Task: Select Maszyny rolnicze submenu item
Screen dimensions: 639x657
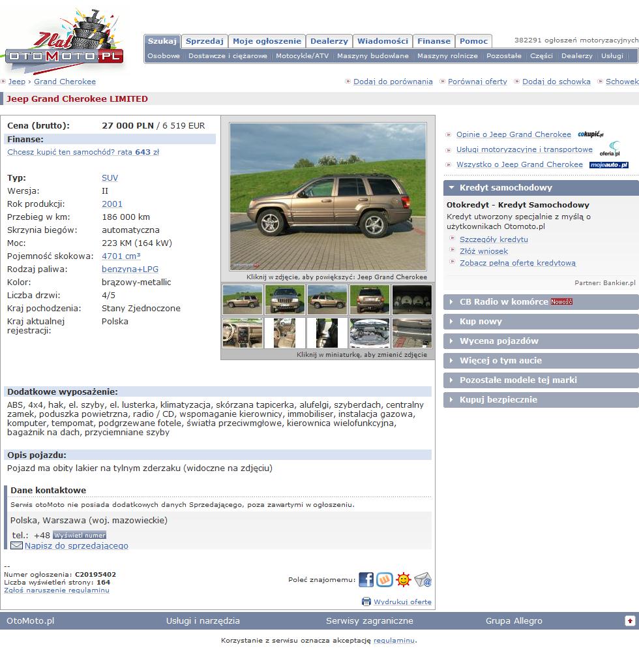Action: tap(448, 55)
